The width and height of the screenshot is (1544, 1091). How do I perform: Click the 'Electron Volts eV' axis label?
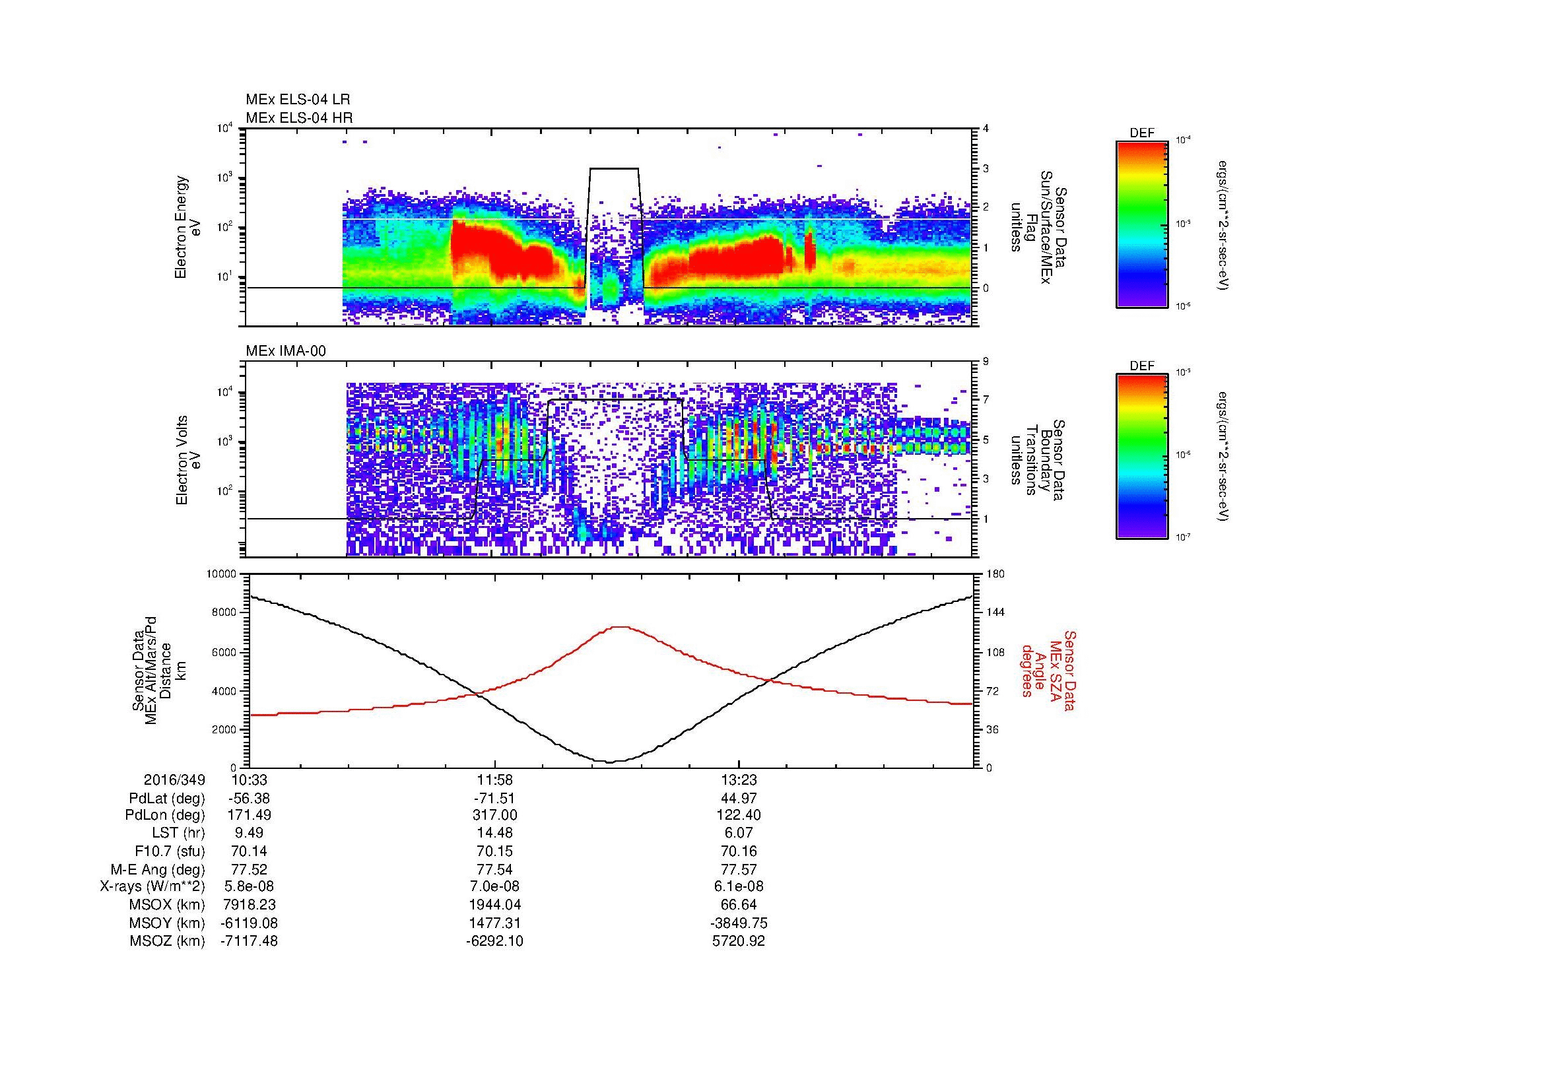[x=187, y=461]
